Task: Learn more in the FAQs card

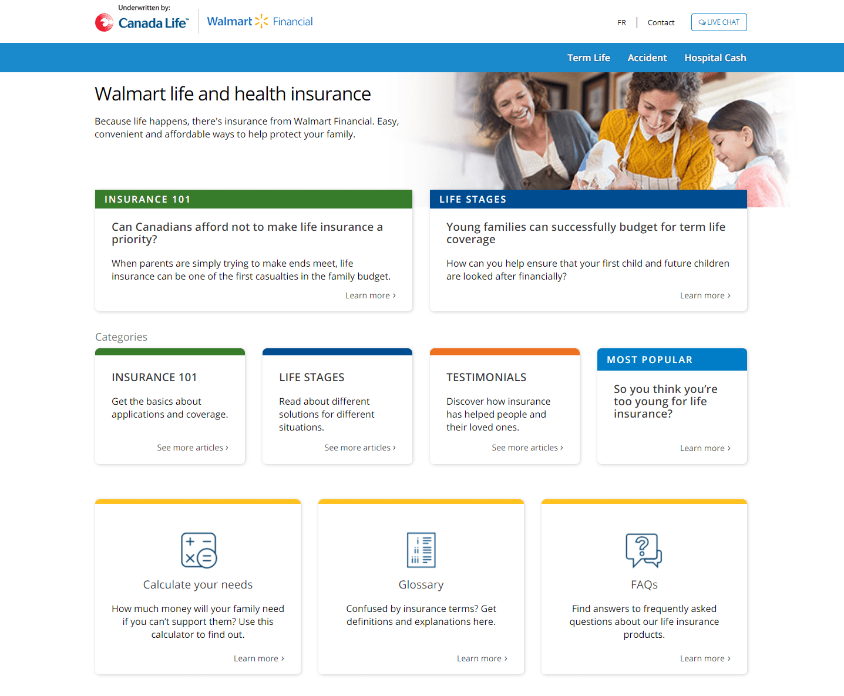Action: click(705, 658)
